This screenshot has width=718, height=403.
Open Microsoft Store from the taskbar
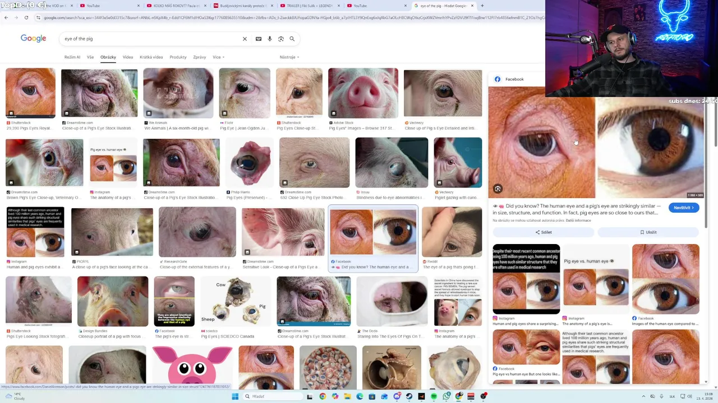click(372, 396)
